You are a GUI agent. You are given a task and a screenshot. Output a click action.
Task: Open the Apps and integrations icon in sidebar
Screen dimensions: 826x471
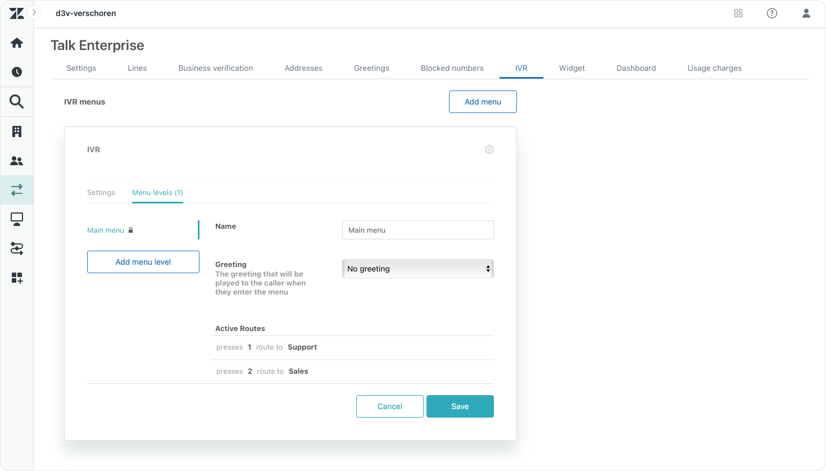17,278
